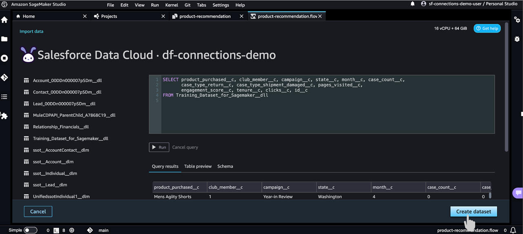Image resolution: width=523 pixels, height=234 pixels.
Task: Click the notification bell in top bar
Action: pyautogui.click(x=412, y=4)
